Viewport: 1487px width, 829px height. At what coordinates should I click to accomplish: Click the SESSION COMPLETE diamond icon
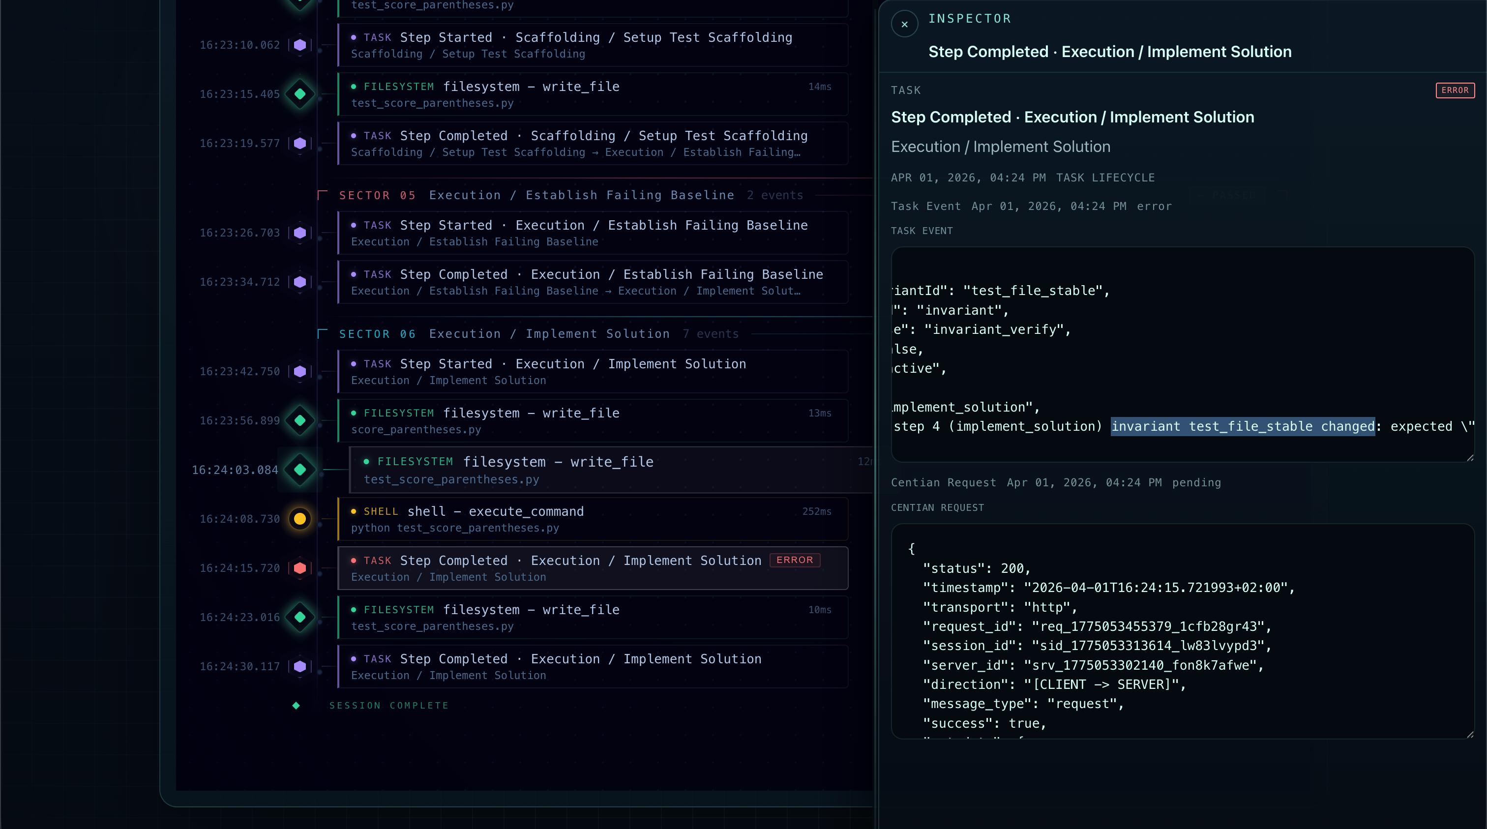point(296,705)
